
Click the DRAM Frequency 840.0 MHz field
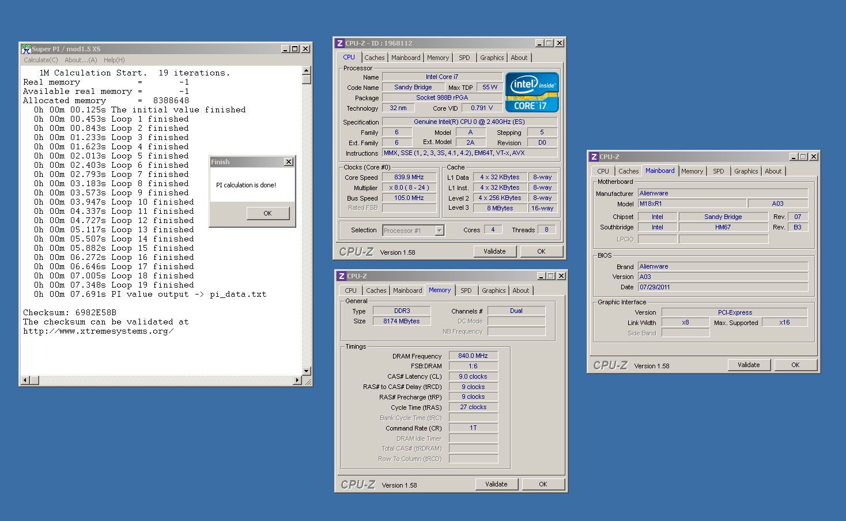click(473, 356)
